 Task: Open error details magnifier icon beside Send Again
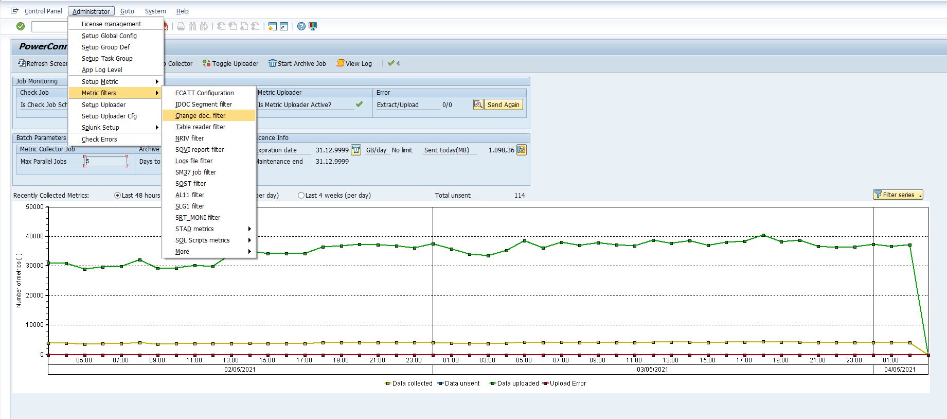click(x=478, y=104)
